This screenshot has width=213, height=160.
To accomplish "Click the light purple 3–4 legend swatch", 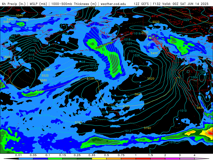I will coord(187,159).
